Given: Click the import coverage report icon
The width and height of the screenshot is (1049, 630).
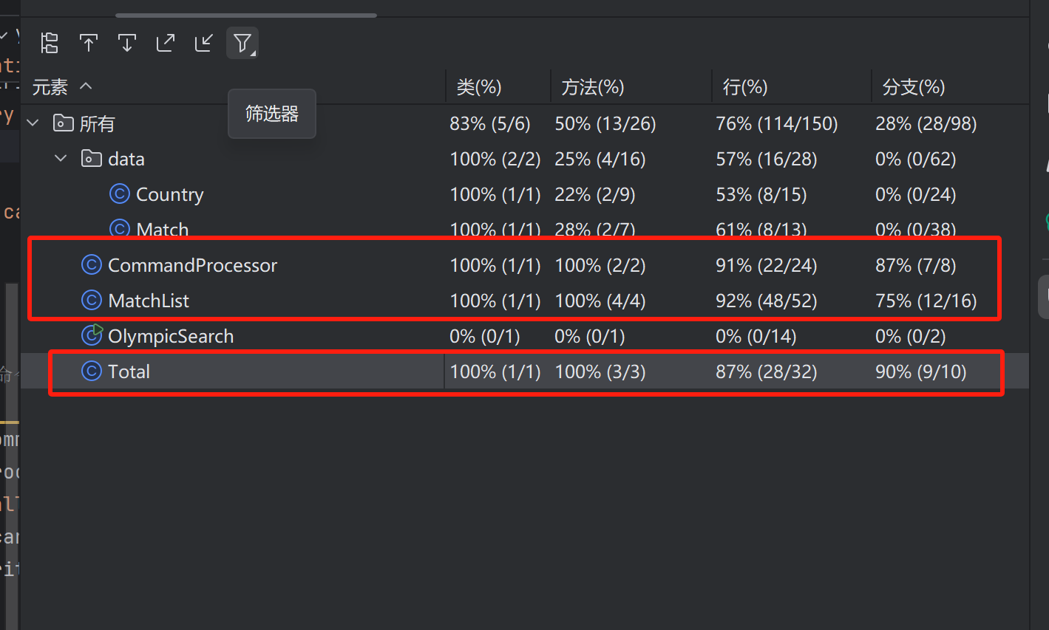Looking at the screenshot, I should tap(204, 43).
